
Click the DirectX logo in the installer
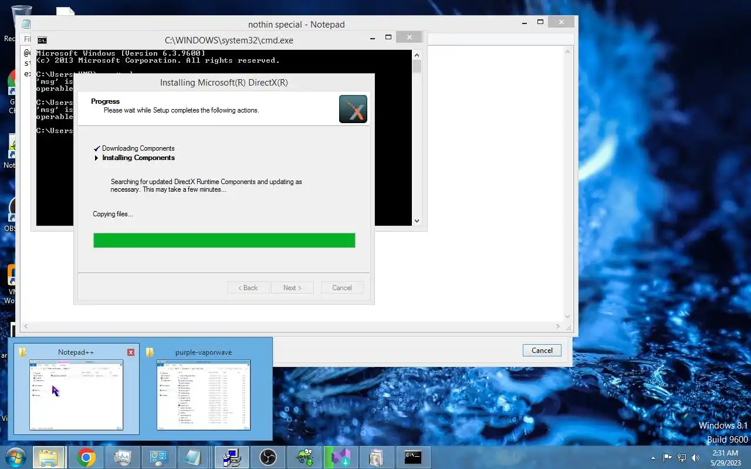(x=353, y=109)
